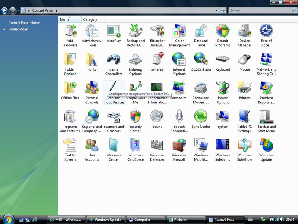
Task: Open Text to Speech
Action: coord(70,150)
